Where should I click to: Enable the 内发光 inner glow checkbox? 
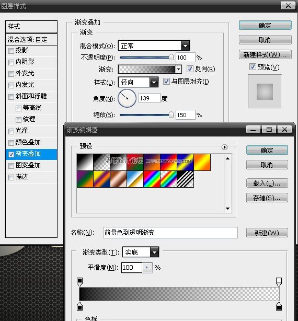point(11,85)
